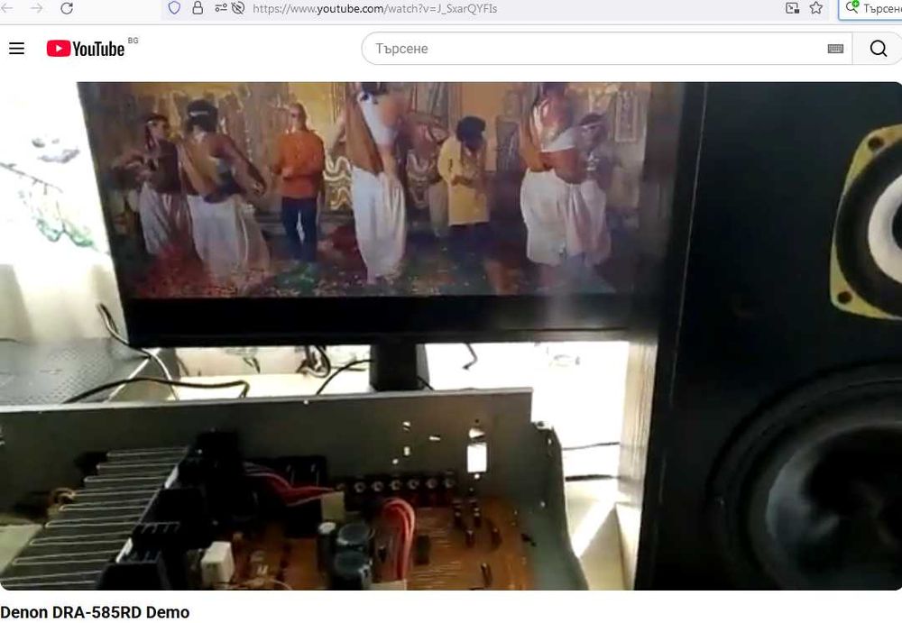Go back to the previous page
This screenshot has height=623, width=902.
click(7, 8)
